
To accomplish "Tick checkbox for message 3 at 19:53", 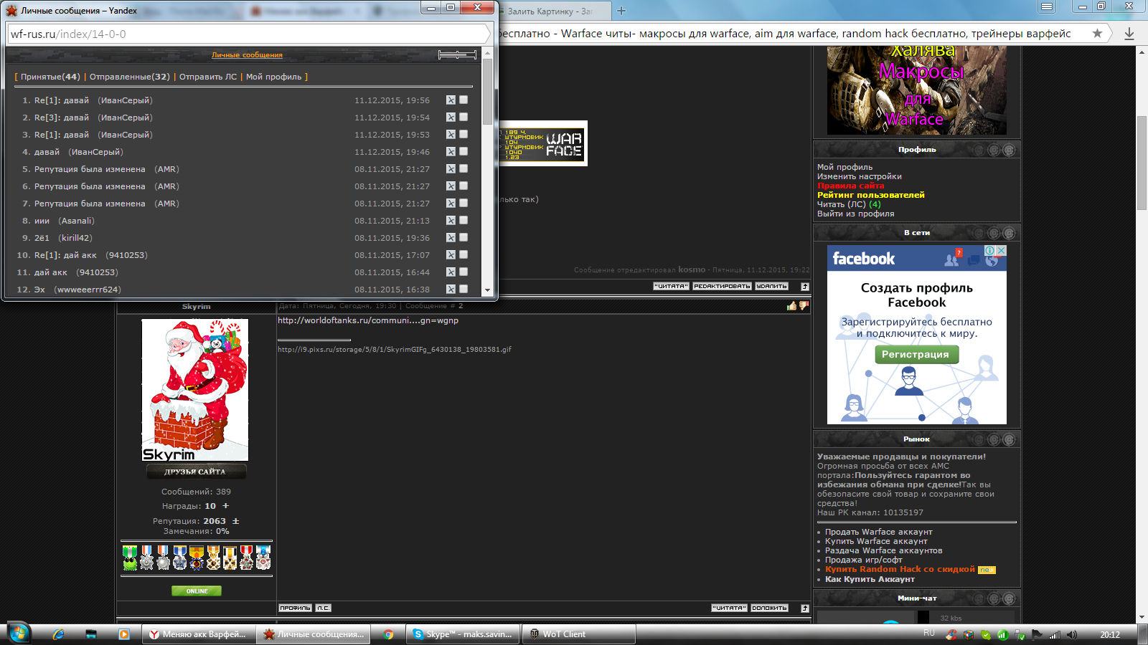I will [464, 135].
